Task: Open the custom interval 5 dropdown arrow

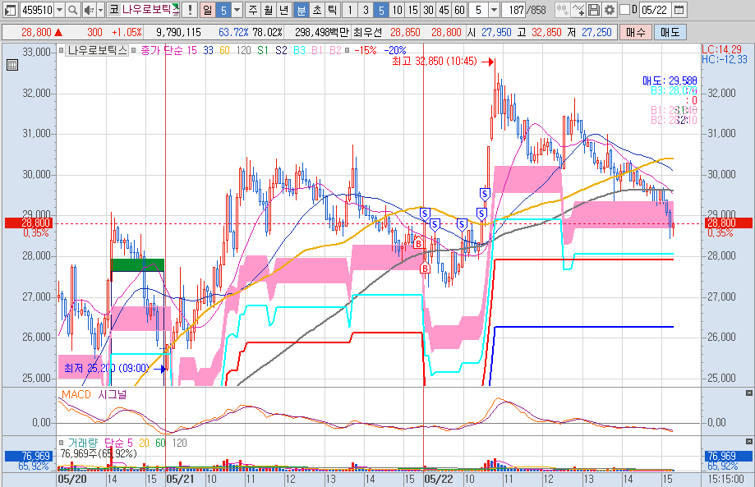Action: 494,10
